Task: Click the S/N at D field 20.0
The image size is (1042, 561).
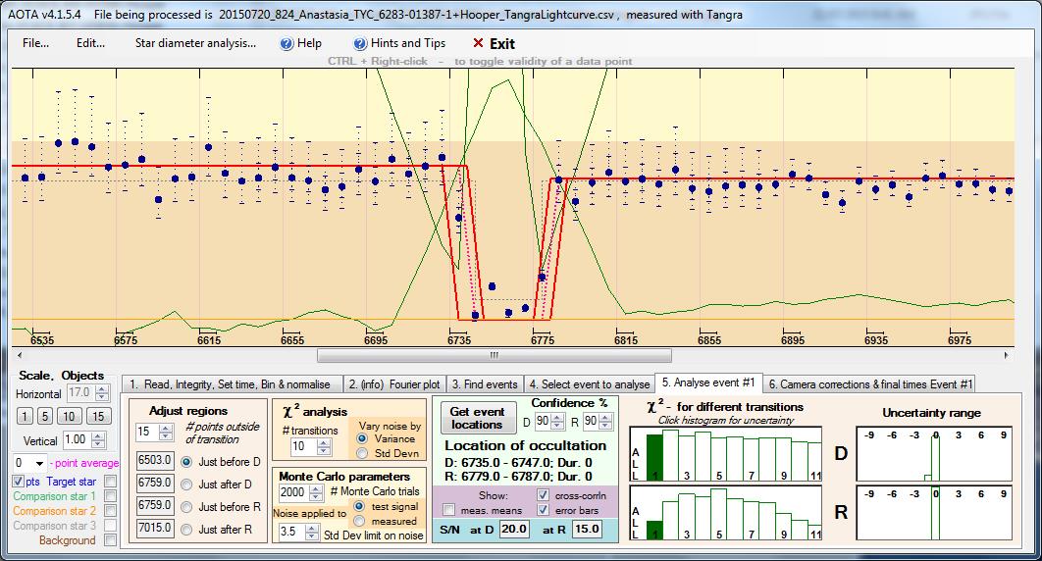Action: click(x=514, y=530)
